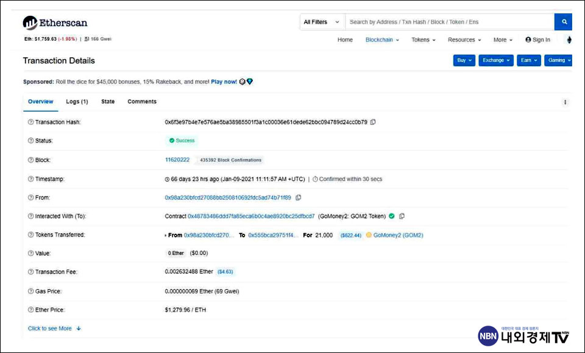Click the blue search magnifier button
The height and width of the screenshot is (353, 585).
point(563,21)
